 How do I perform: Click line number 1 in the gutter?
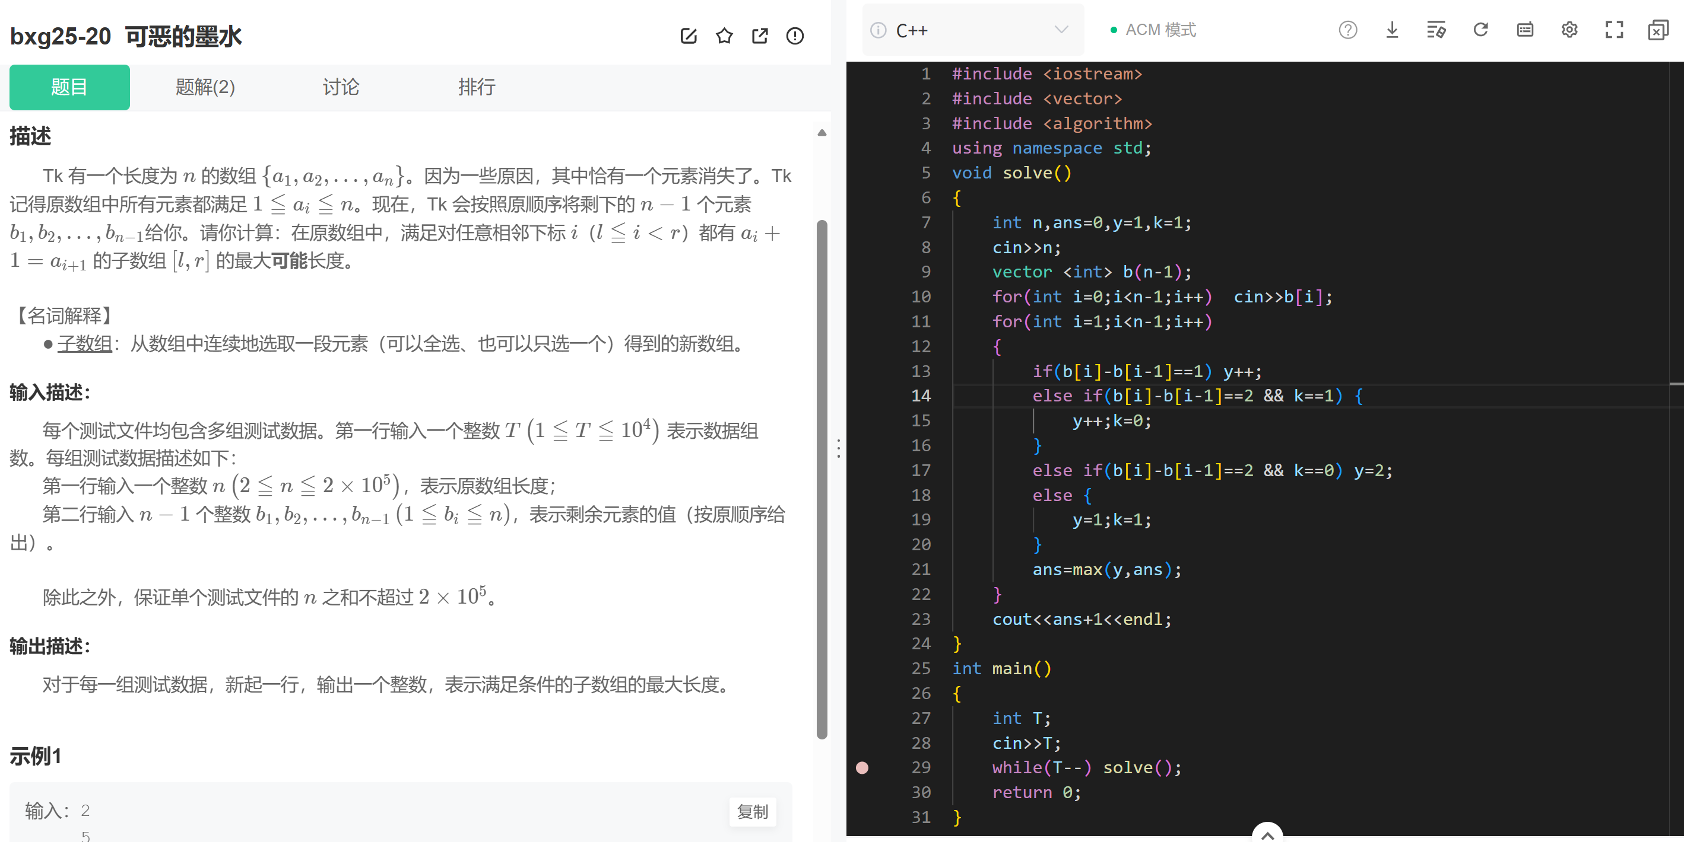[x=925, y=74]
